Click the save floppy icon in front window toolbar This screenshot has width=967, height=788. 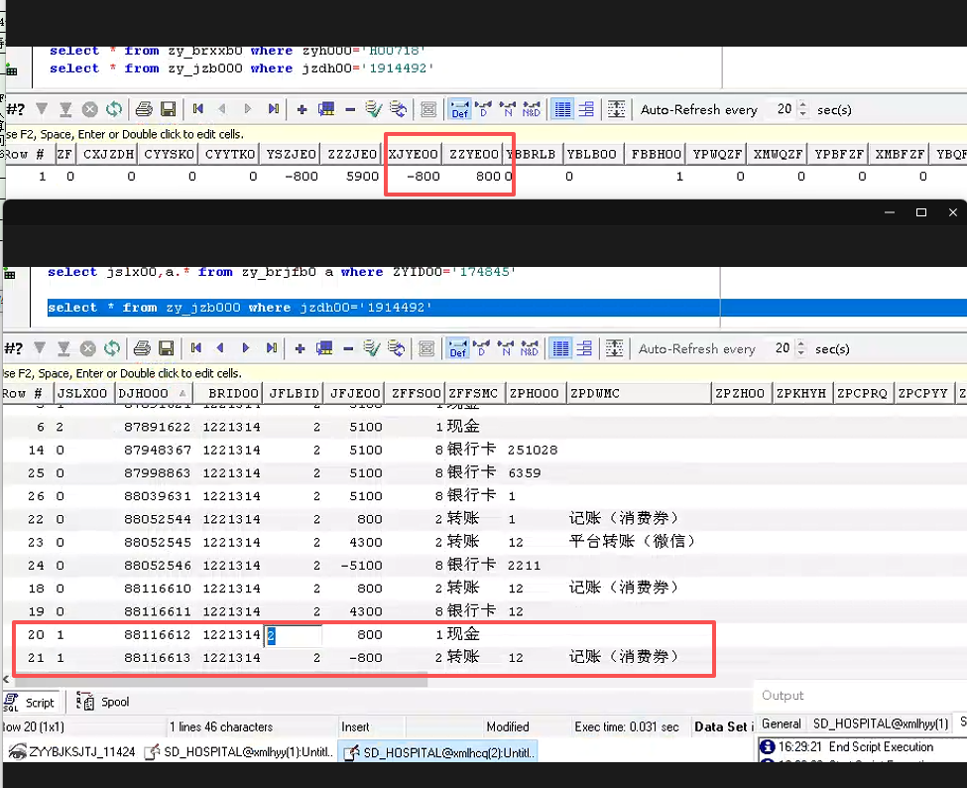point(166,348)
